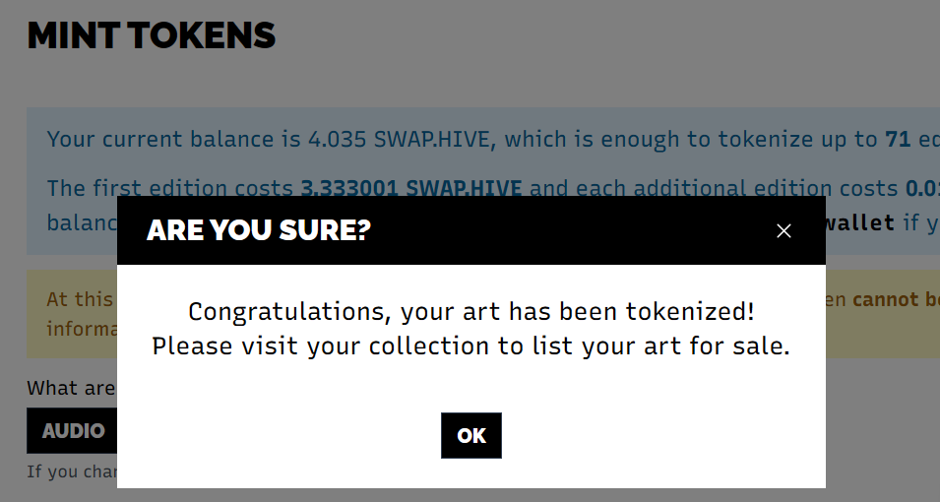Click the 'If you chan' hint text
Image resolution: width=940 pixels, height=502 pixels.
tap(72, 471)
